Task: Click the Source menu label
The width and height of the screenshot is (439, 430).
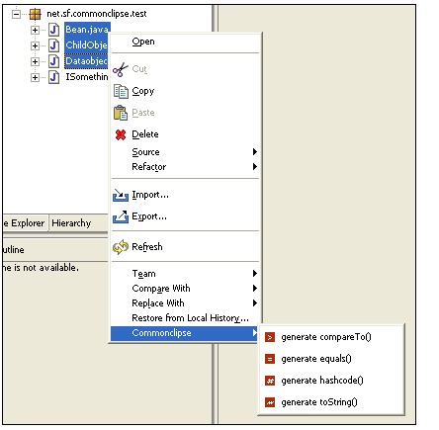Action: pos(145,152)
